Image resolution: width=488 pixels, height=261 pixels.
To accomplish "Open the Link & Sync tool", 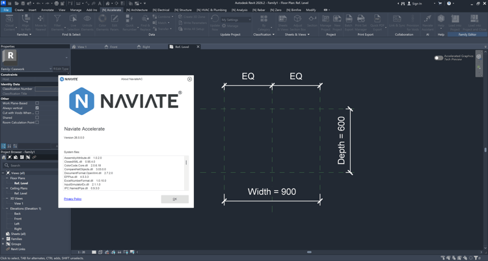I will 397,22.
